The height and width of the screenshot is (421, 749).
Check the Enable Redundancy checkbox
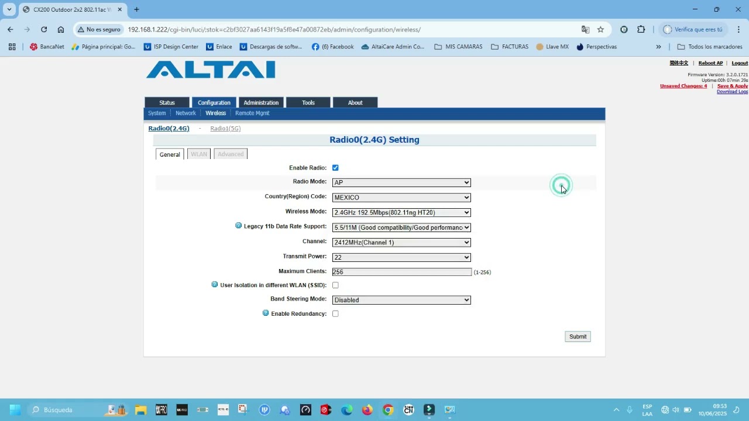pyautogui.click(x=335, y=314)
